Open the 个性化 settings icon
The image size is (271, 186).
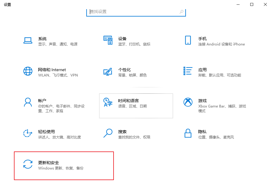[108, 72]
